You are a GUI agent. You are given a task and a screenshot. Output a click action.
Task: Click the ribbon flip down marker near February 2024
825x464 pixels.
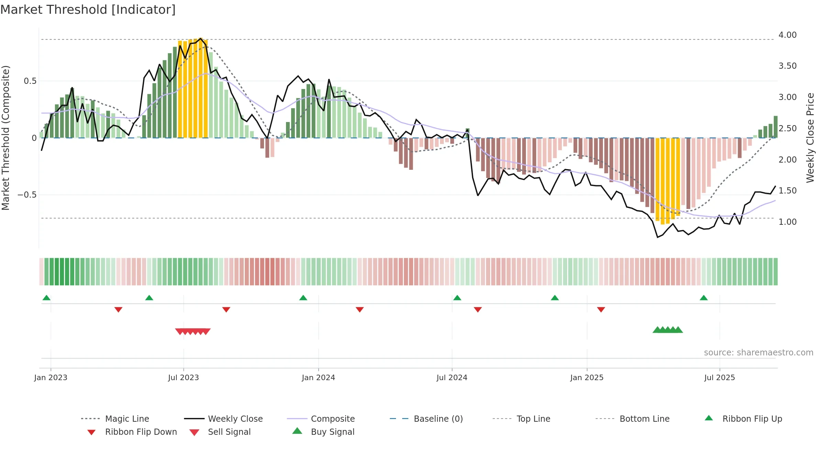(360, 310)
